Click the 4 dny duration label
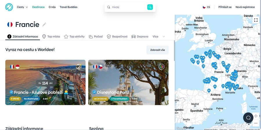This screenshot has width=261, height=130. (x=135, y=99)
